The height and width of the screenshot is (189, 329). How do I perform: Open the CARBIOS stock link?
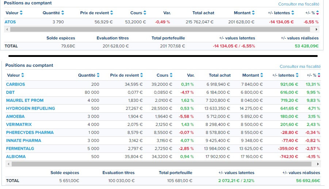tap(16, 84)
